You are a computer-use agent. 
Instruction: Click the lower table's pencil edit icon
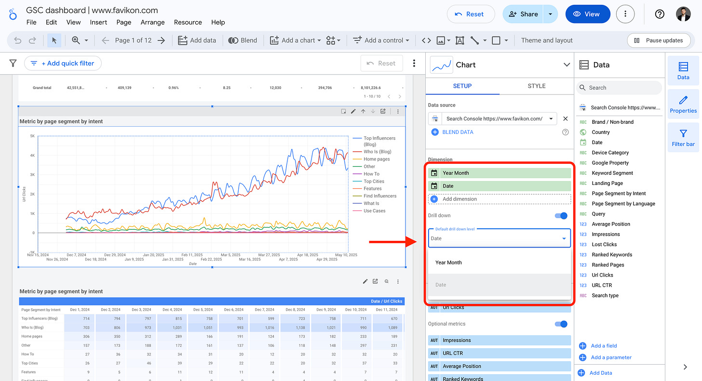tap(365, 281)
